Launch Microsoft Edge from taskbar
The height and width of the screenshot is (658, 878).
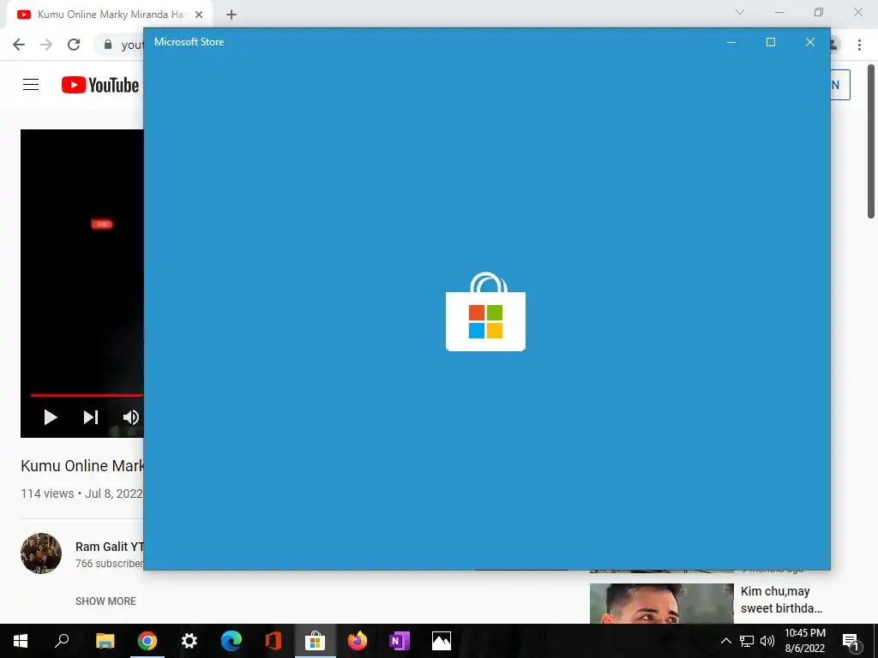click(232, 641)
